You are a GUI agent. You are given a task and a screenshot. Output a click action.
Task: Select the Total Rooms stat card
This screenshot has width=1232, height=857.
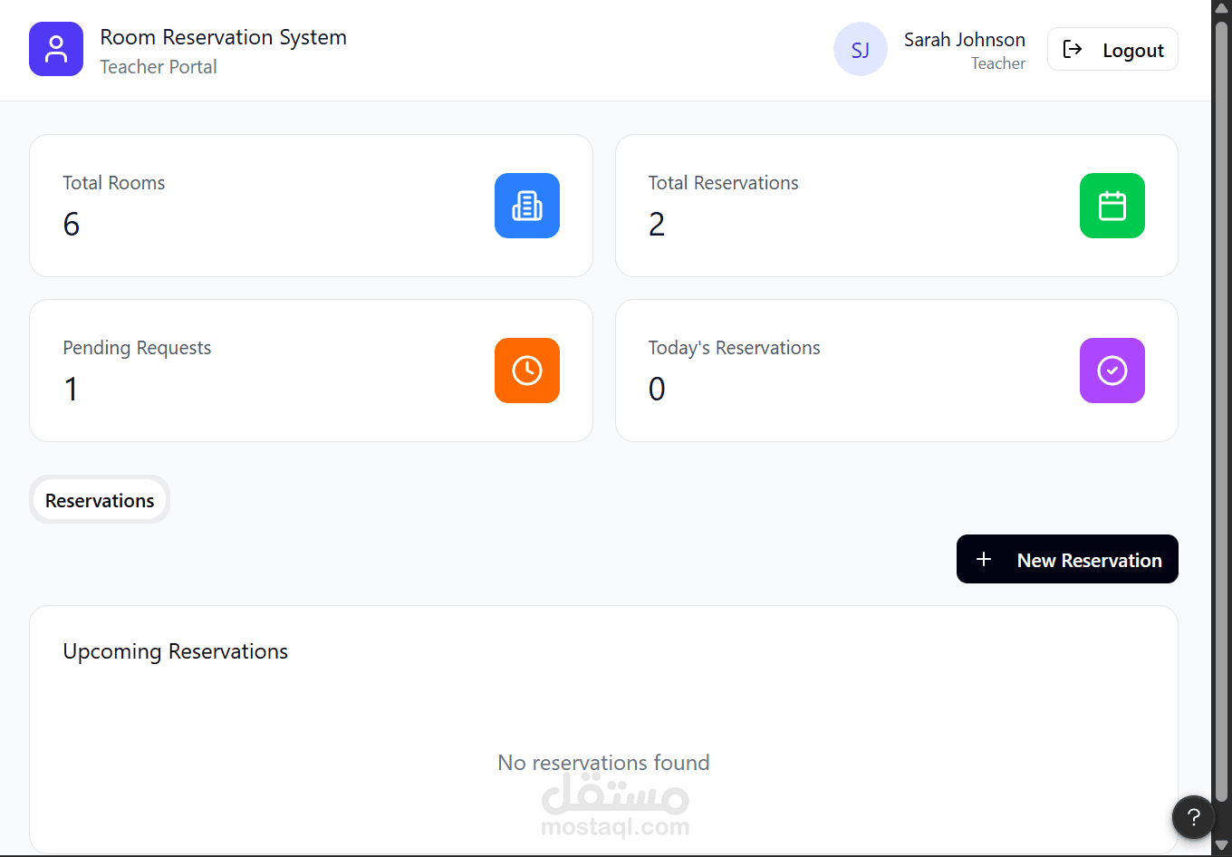[x=272, y=206]
